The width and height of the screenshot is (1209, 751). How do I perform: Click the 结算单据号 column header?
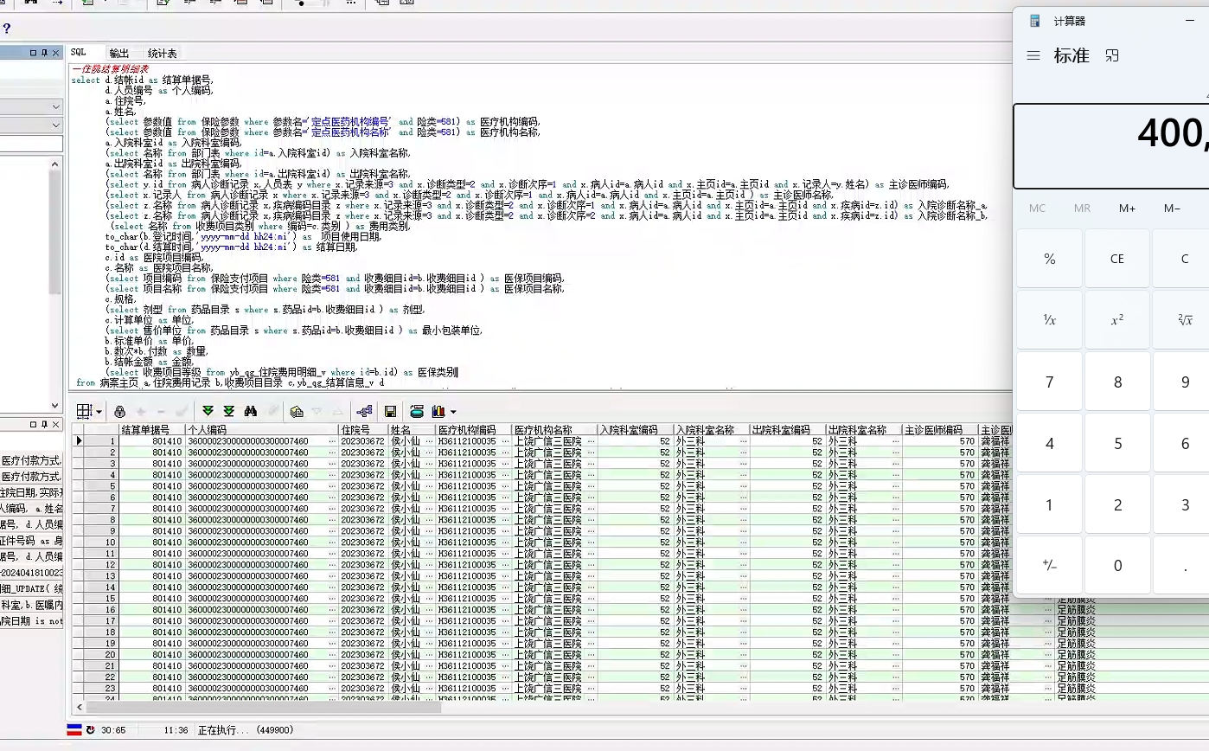[x=151, y=429]
